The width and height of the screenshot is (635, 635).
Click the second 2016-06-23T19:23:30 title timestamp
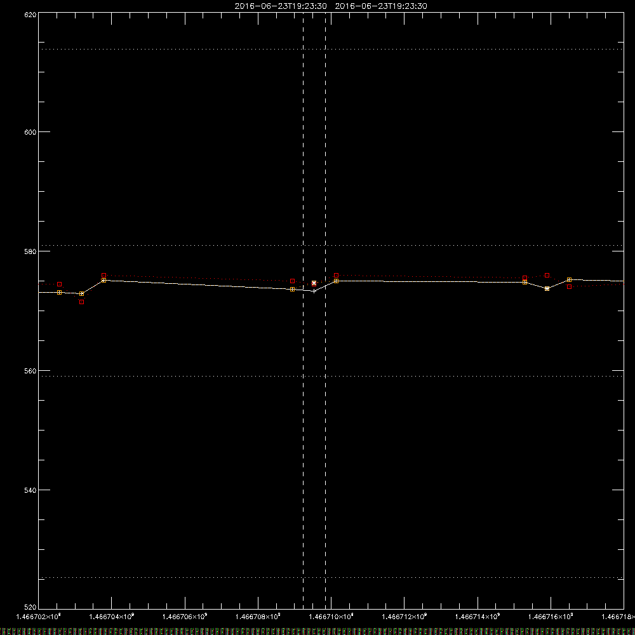point(381,6)
